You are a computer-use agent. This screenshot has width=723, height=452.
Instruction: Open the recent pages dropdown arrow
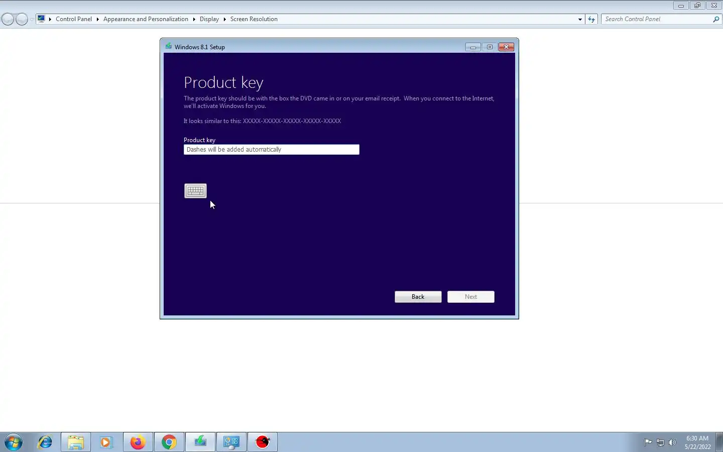click(x=32, y=19)
